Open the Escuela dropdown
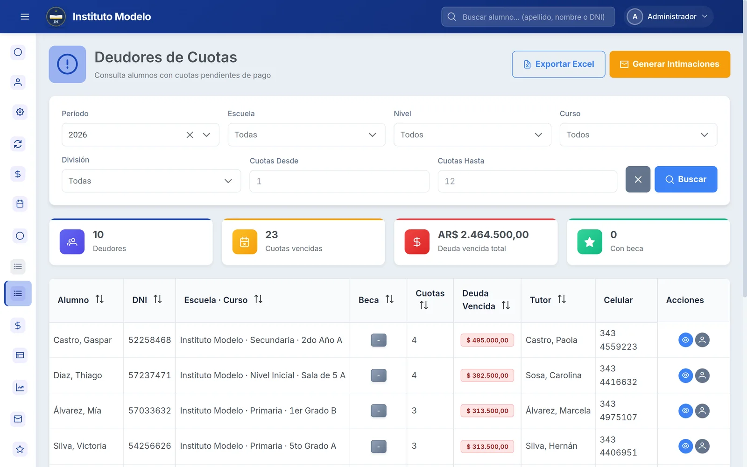Screen dimensions: 747x467 pyautogui.click(x=306, y=135)
